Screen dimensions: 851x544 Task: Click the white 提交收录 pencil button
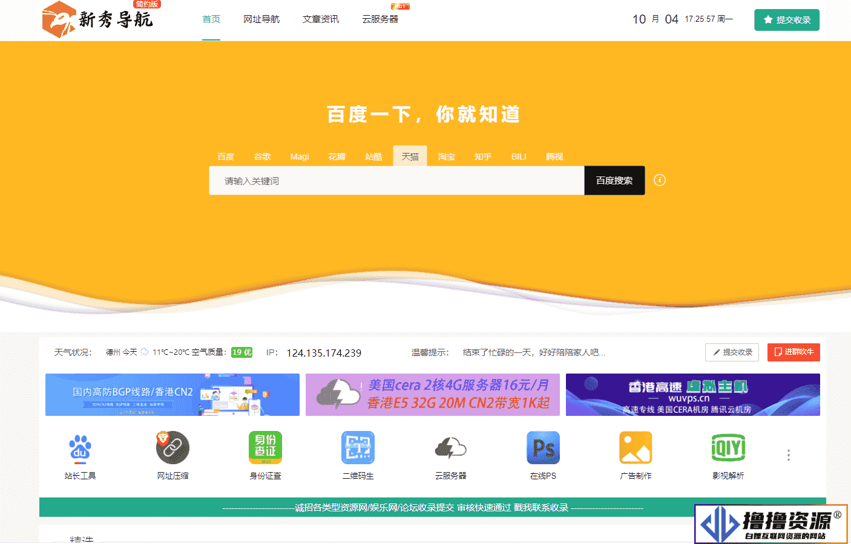click(732, 352)
